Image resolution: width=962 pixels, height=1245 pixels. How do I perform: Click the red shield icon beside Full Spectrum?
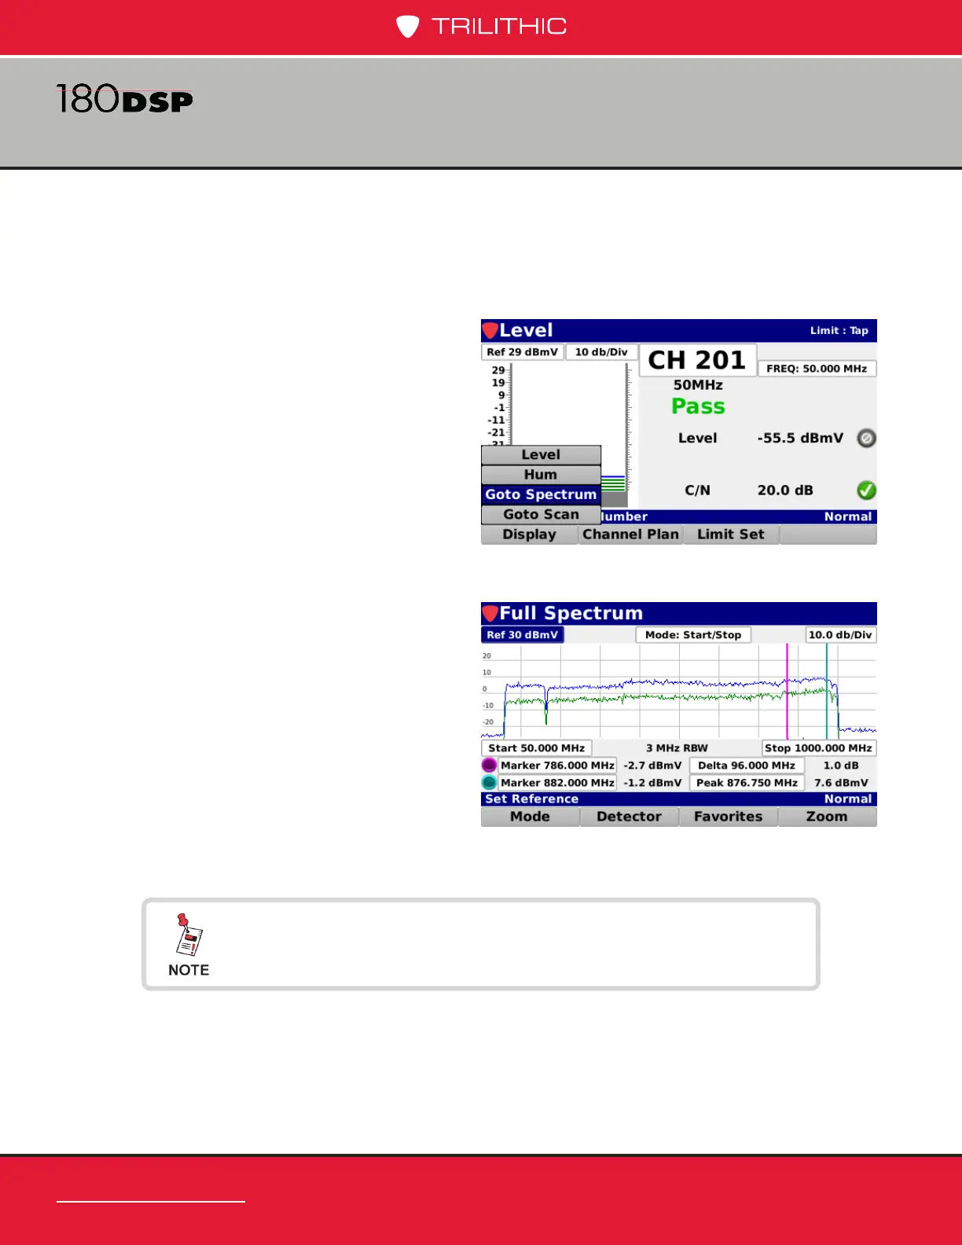click(x=490, y=613)
